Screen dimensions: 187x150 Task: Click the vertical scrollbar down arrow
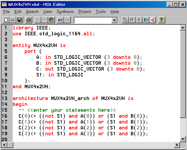pos(183,139)
